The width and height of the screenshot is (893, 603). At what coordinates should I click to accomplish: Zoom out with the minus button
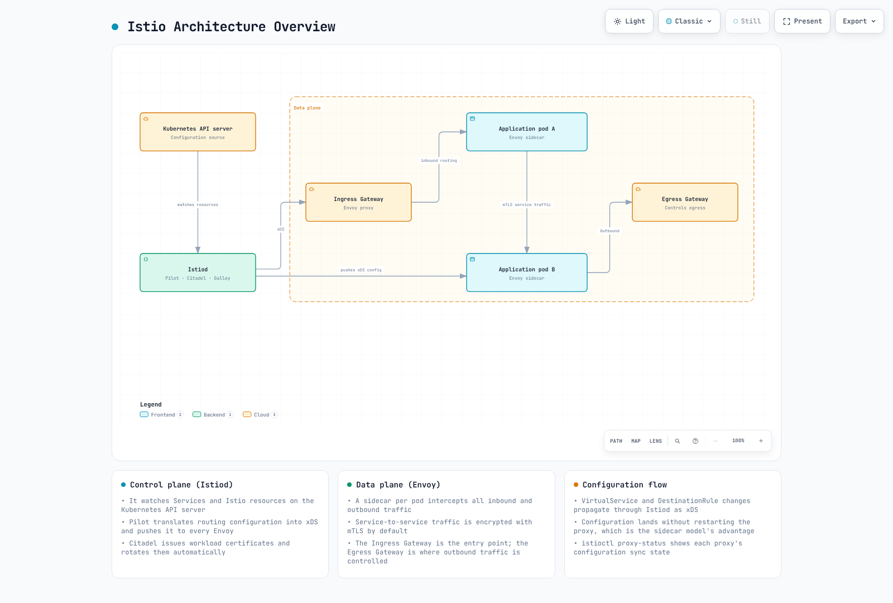coord(716,441)
